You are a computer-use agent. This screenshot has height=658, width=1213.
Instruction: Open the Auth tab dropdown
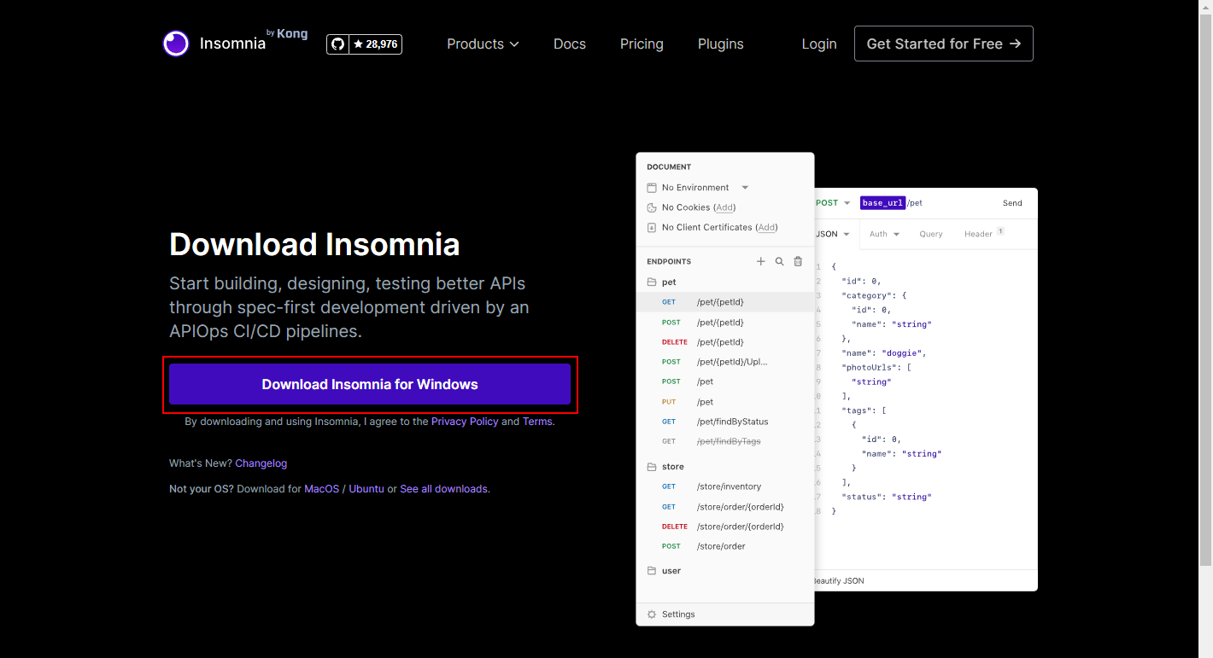tap(884, 234)
